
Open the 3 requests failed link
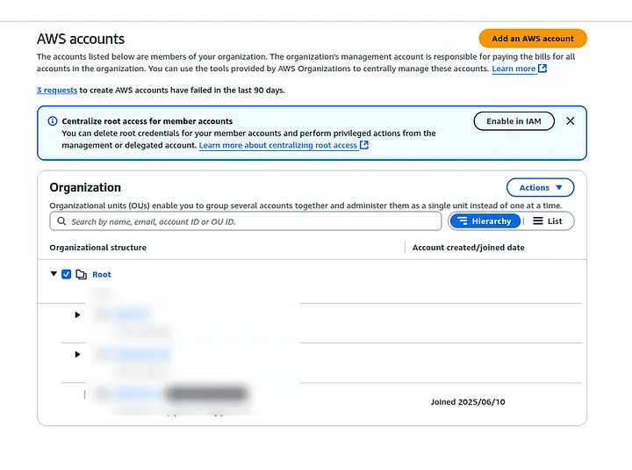point(57,90)
